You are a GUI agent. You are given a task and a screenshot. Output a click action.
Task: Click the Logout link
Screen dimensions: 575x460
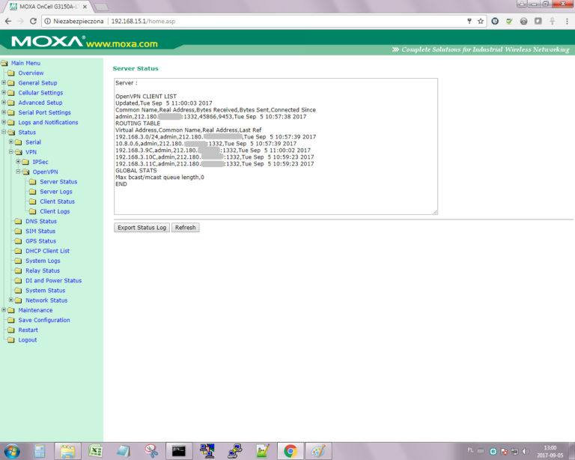28,340
